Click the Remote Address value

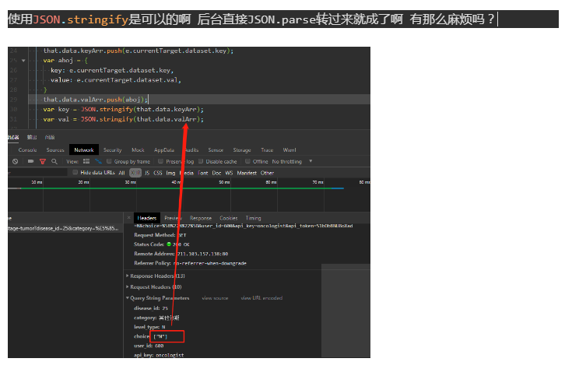202,254
